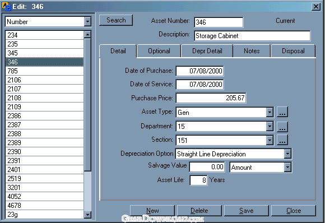
Task: Click the Asset Number field
Action: (x=219, y=22)
